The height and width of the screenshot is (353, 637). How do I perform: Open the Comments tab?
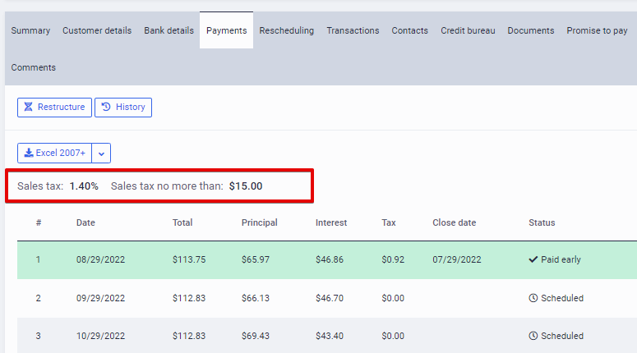tap(34, 67)
